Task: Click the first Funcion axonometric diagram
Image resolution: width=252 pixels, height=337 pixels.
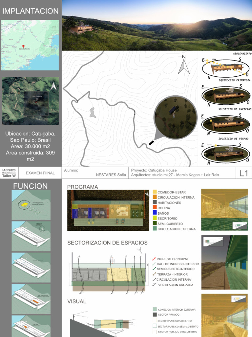Action: point(31,205)
